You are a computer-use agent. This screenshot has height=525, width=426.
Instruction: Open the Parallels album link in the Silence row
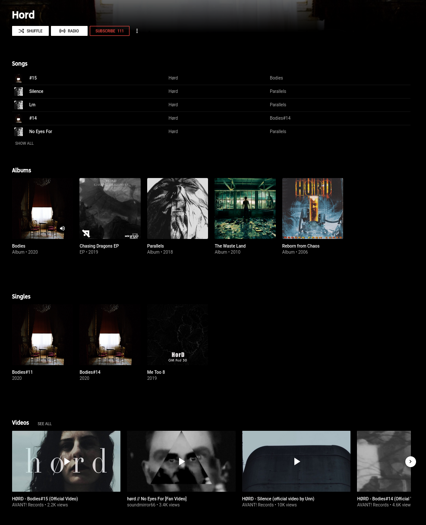click(278, 92)
